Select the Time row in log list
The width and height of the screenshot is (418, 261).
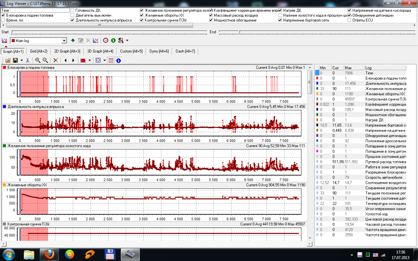coord(369,73)
